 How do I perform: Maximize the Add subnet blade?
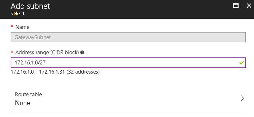(236, 6)
